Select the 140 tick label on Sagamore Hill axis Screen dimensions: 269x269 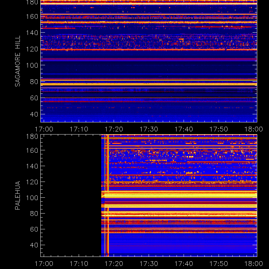pyautogui.click(x=32, y=33)
